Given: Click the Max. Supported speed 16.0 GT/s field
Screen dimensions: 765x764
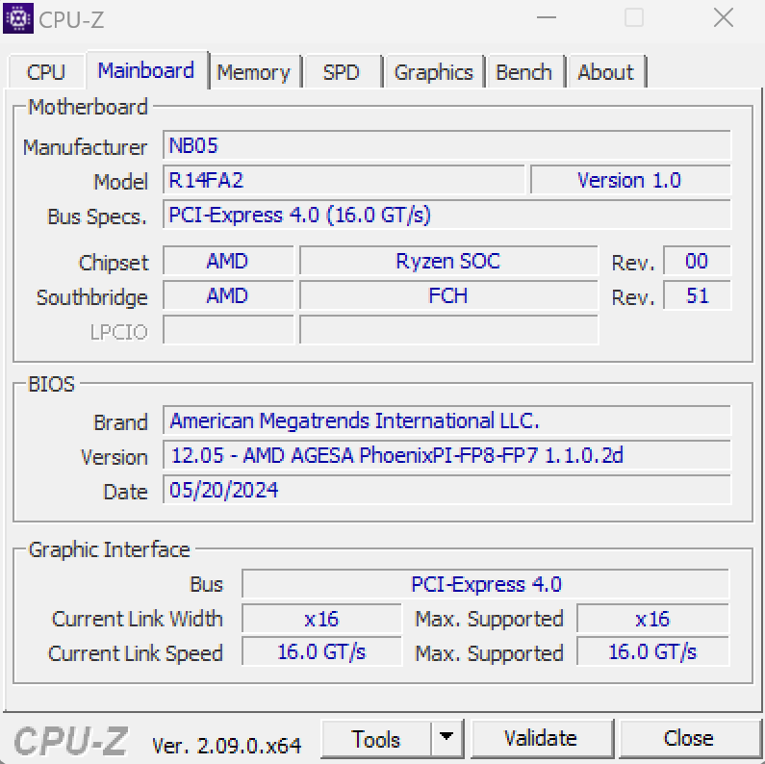Looking at the screenshot, I should (652, 651).
